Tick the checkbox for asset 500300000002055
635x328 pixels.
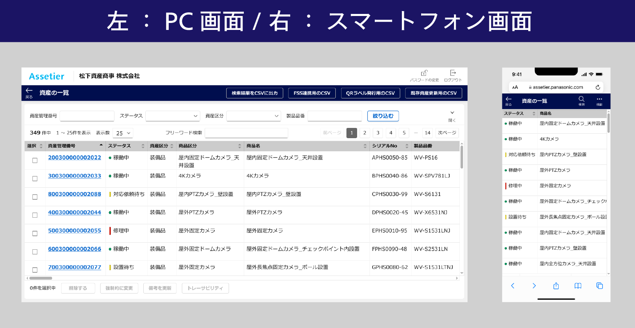[35, 233]
